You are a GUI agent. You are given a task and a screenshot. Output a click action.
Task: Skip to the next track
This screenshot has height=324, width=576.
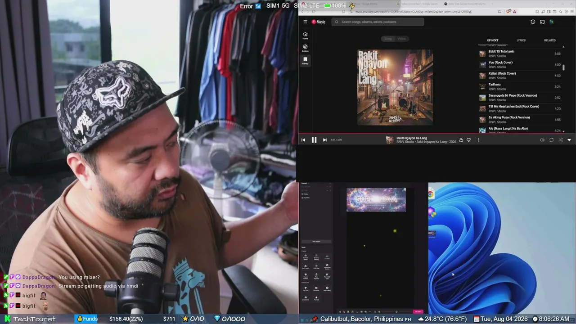(x=324, y=140)
